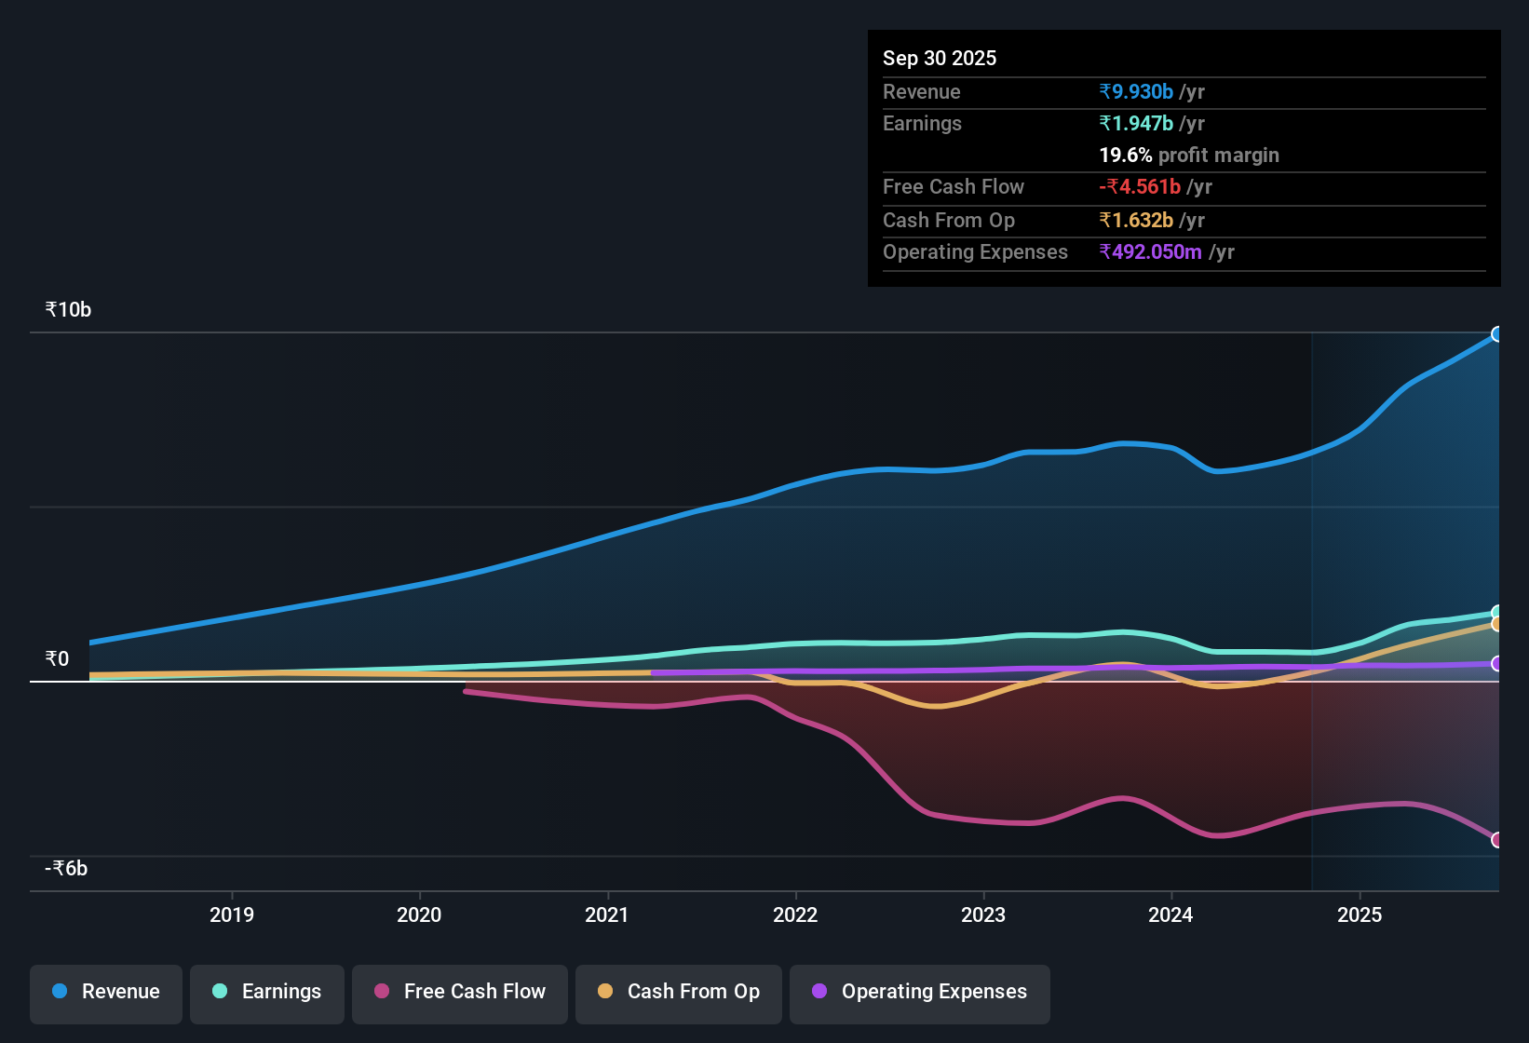Expand the Free Cash Flow legend entry
Screen dimensions: 1529x1043
(459, 992)
